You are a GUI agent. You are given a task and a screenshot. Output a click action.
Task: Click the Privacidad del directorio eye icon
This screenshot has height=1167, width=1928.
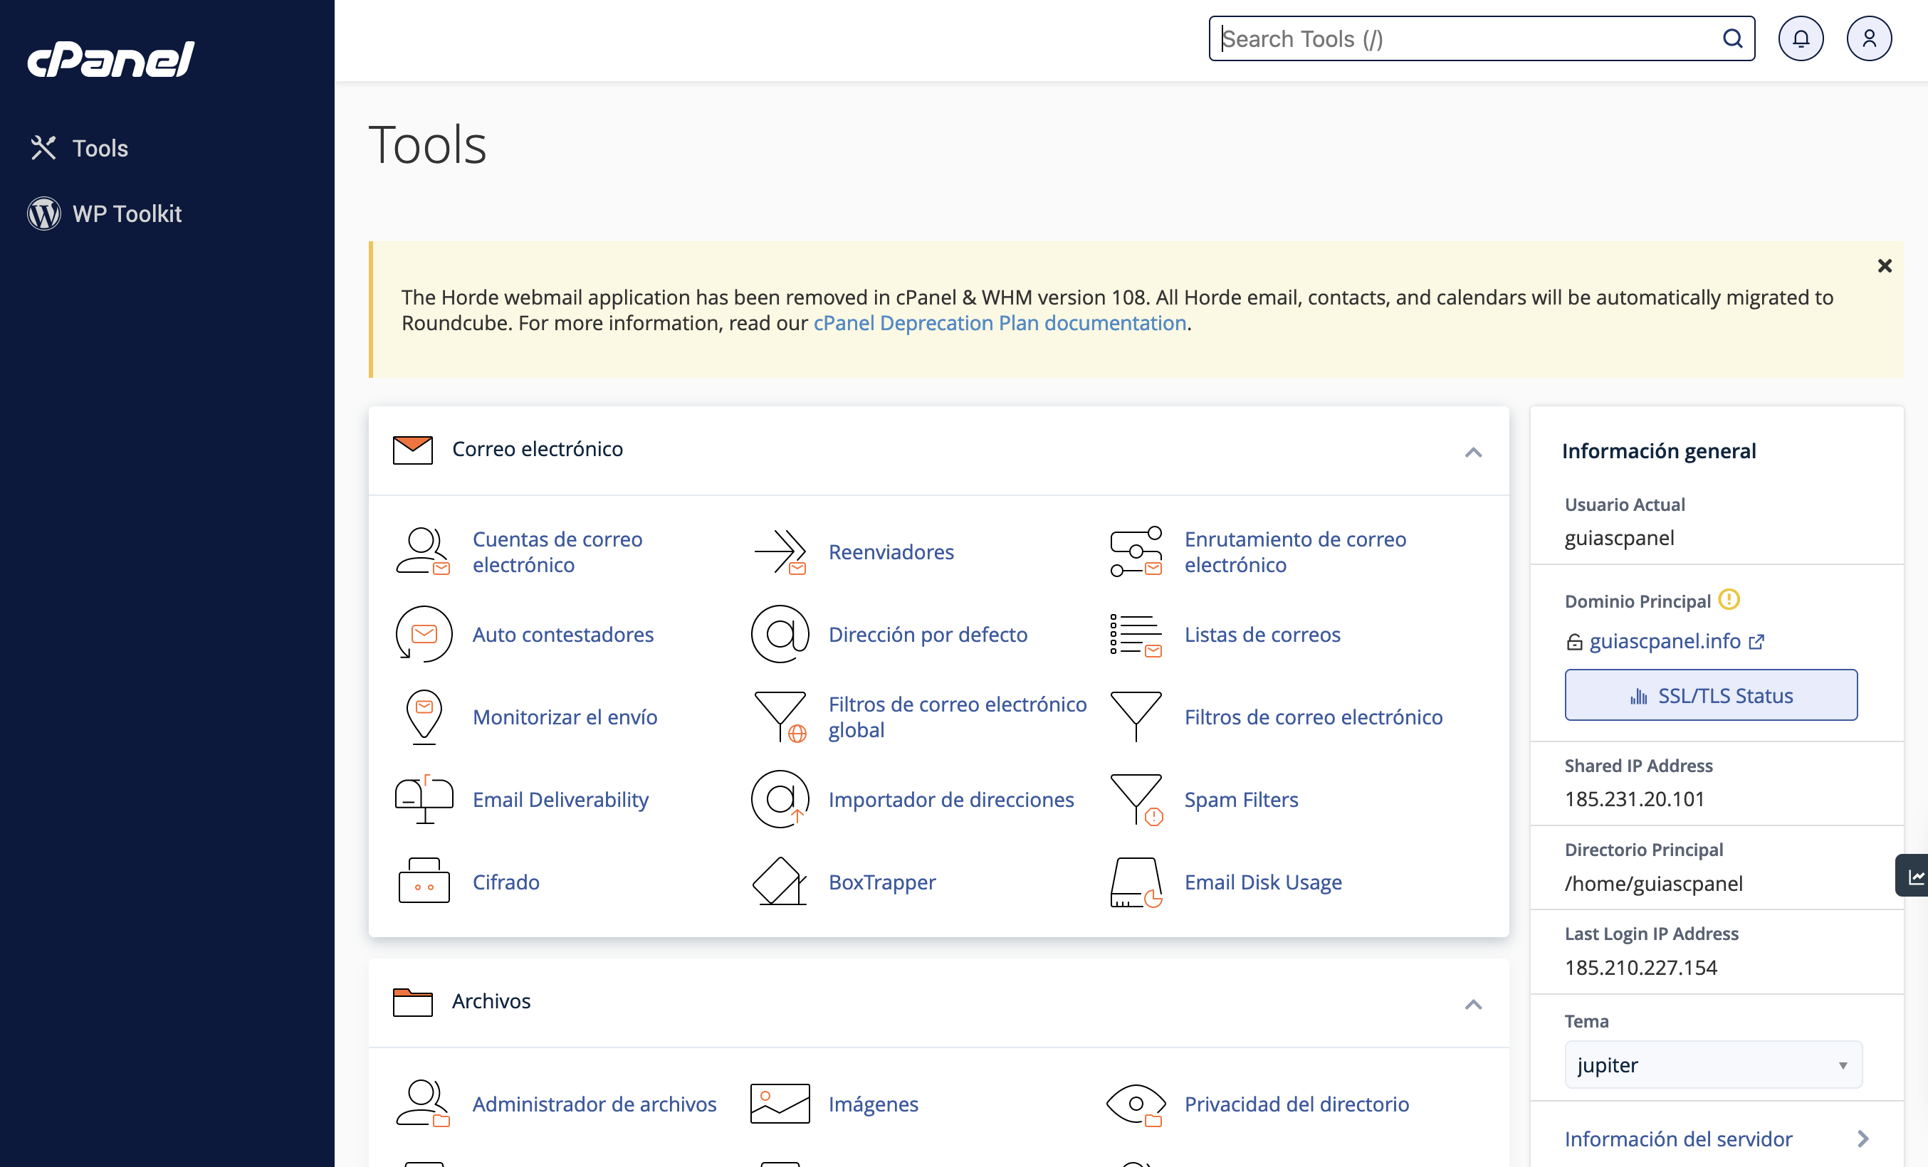[x=1136, y=1104]
